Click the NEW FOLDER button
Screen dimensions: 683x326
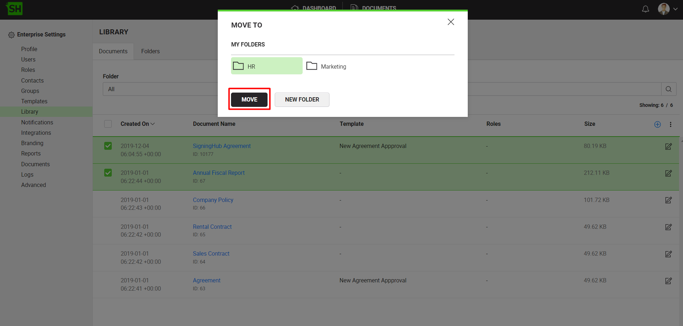point(302,99)
